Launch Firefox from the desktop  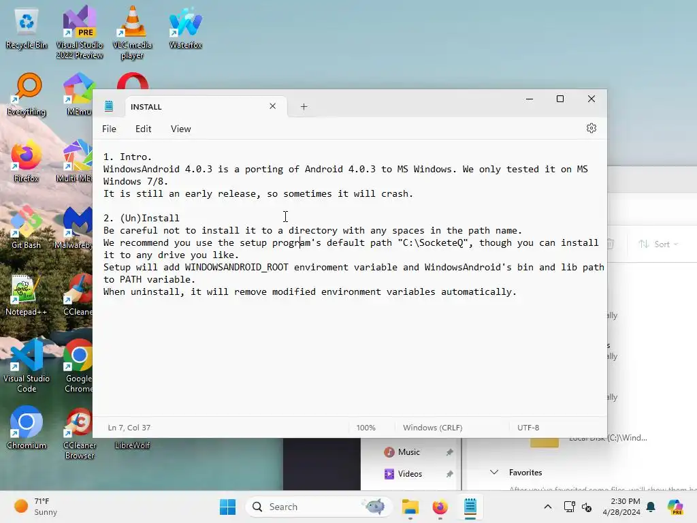tap(27, 161)
